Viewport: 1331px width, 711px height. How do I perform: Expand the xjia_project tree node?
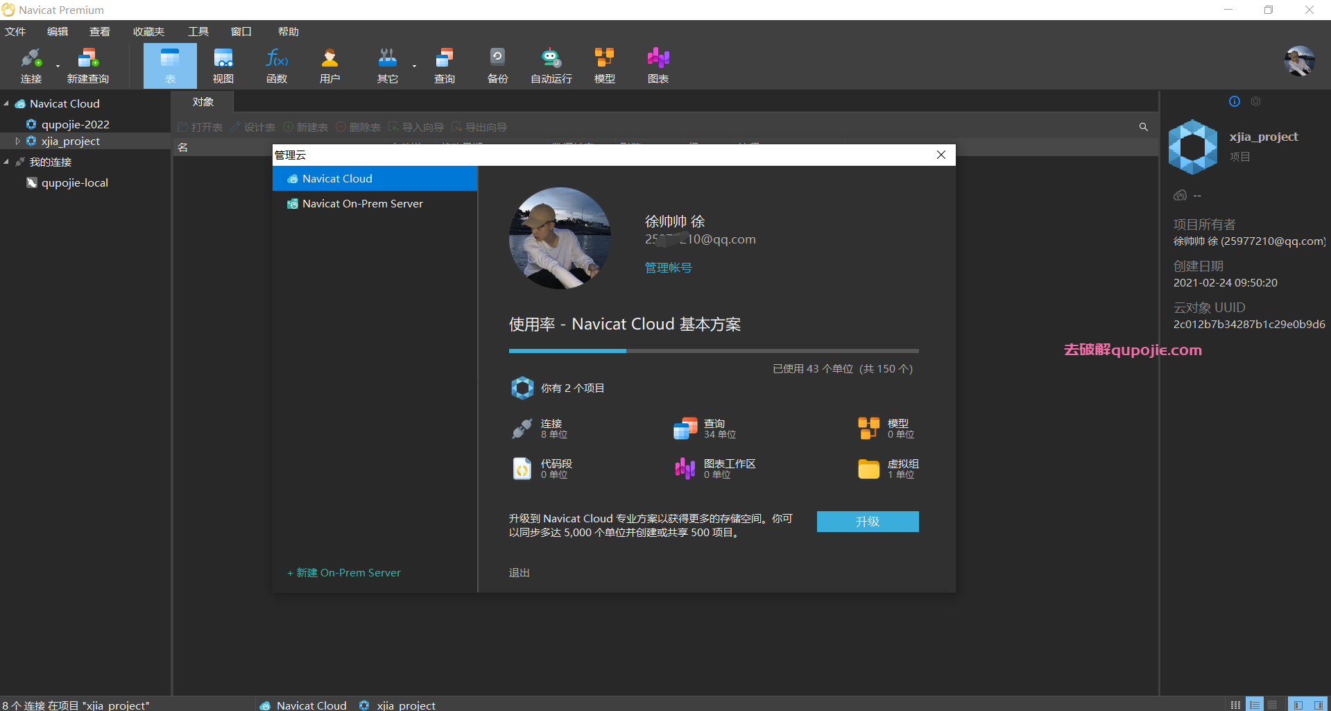pyautogui.click(x=17, y=141)
